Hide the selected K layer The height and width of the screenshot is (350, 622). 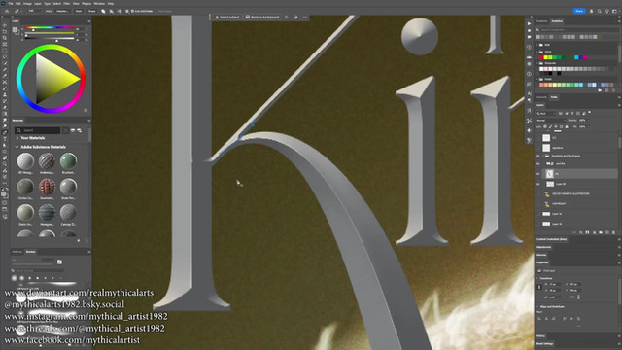click(x=538, y=174)
